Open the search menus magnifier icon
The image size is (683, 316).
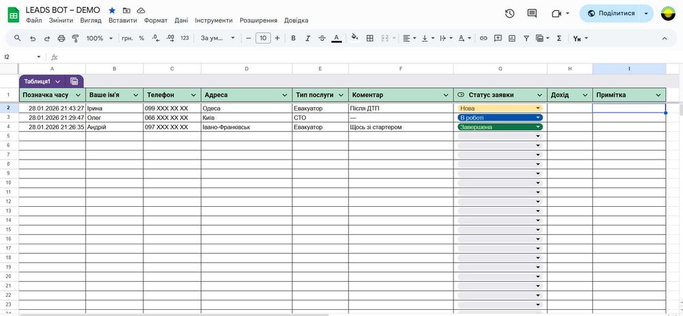point(18,38)
